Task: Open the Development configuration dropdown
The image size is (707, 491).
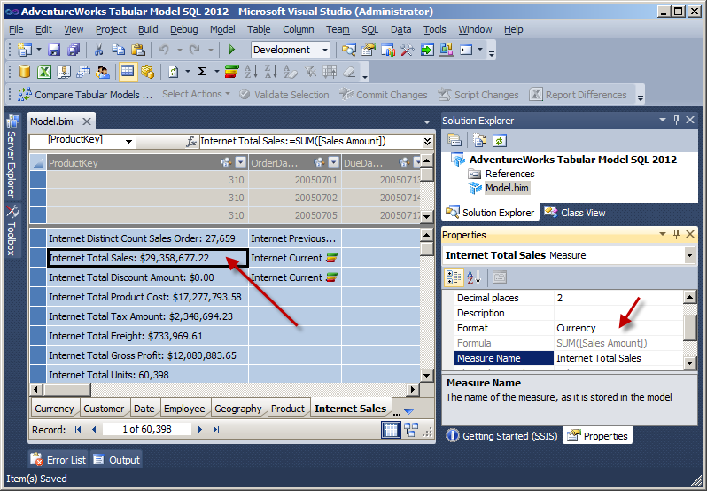Action: 325,50
